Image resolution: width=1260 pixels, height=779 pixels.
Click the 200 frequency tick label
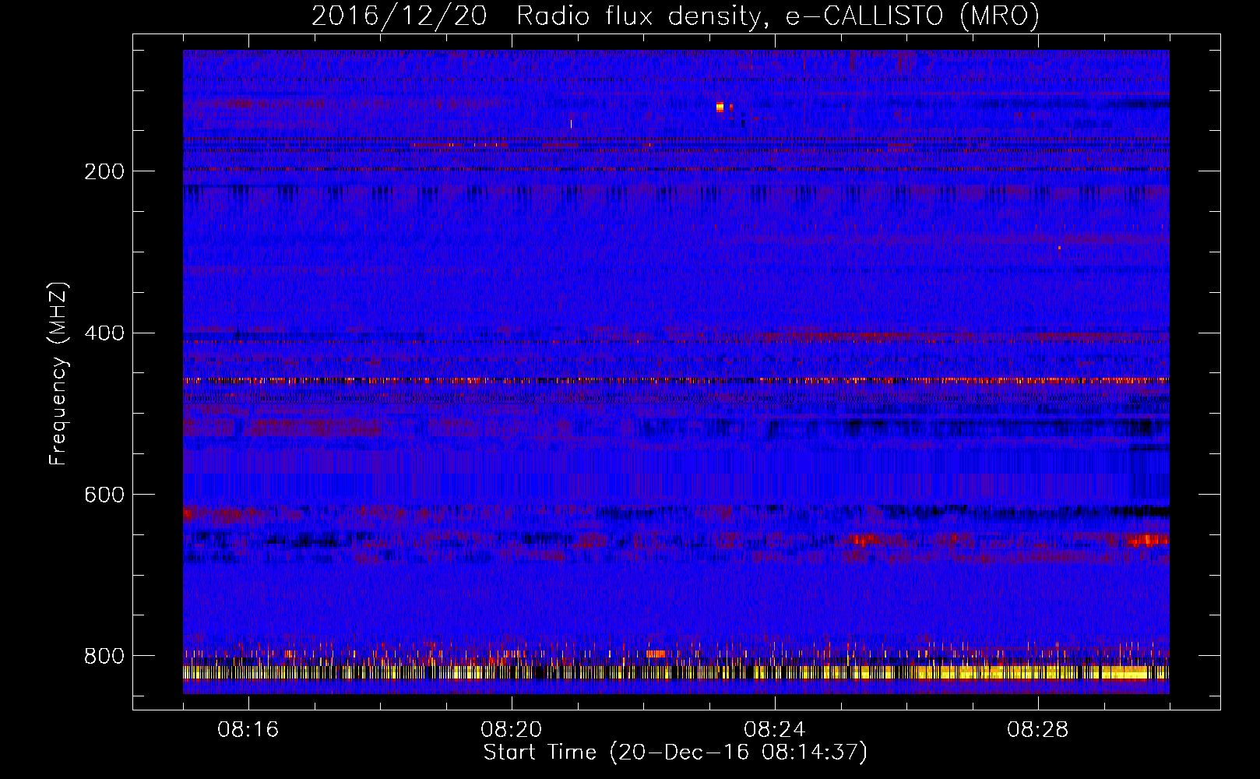104,171
